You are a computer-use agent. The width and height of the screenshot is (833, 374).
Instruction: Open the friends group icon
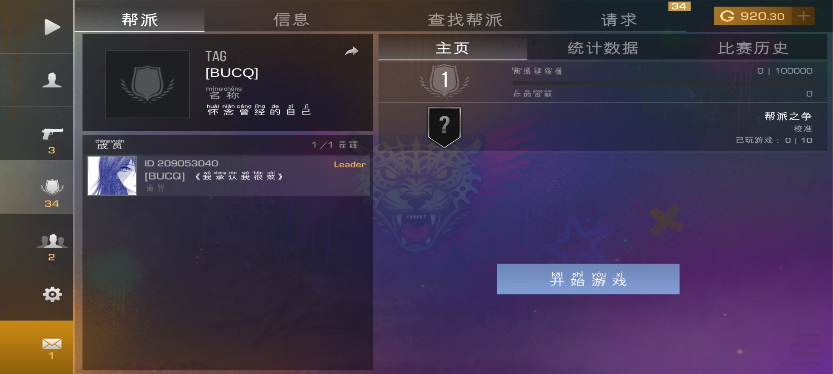point(52,241)
